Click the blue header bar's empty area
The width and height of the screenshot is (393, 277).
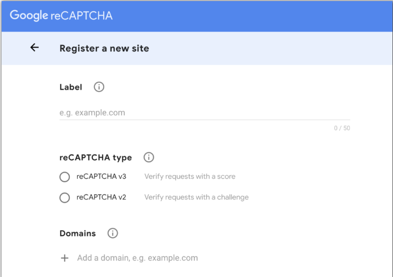click(x=258, y=16)
